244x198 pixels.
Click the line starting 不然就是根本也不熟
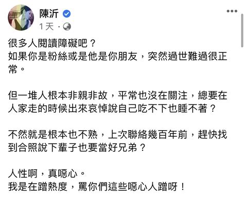coord(118,134)
